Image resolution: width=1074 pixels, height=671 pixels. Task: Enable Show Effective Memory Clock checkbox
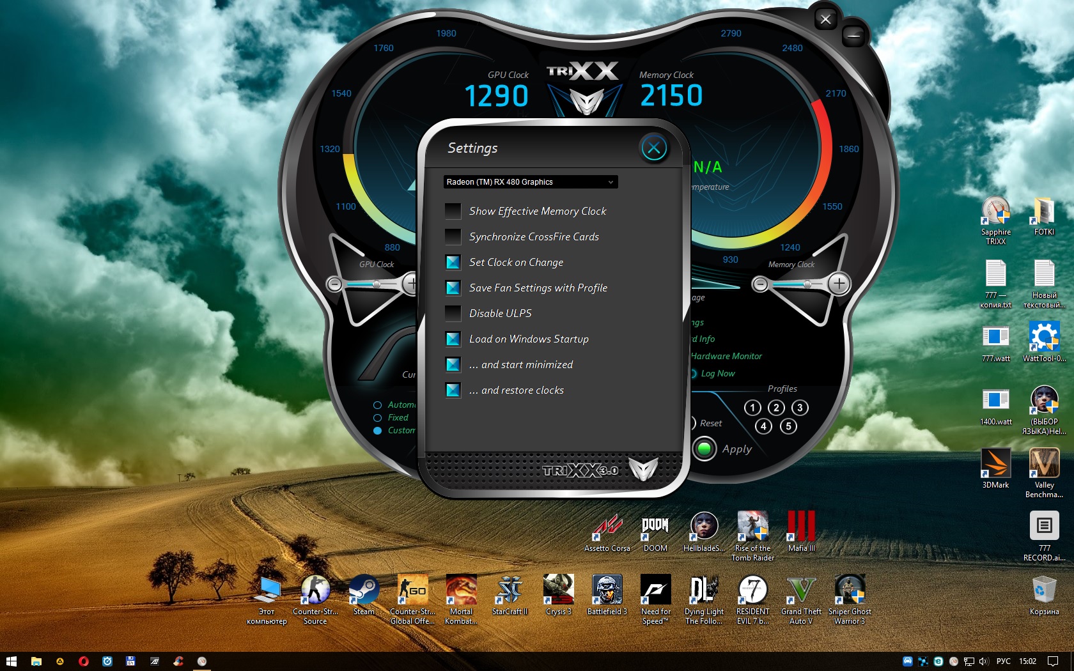[x=453, y=211]
